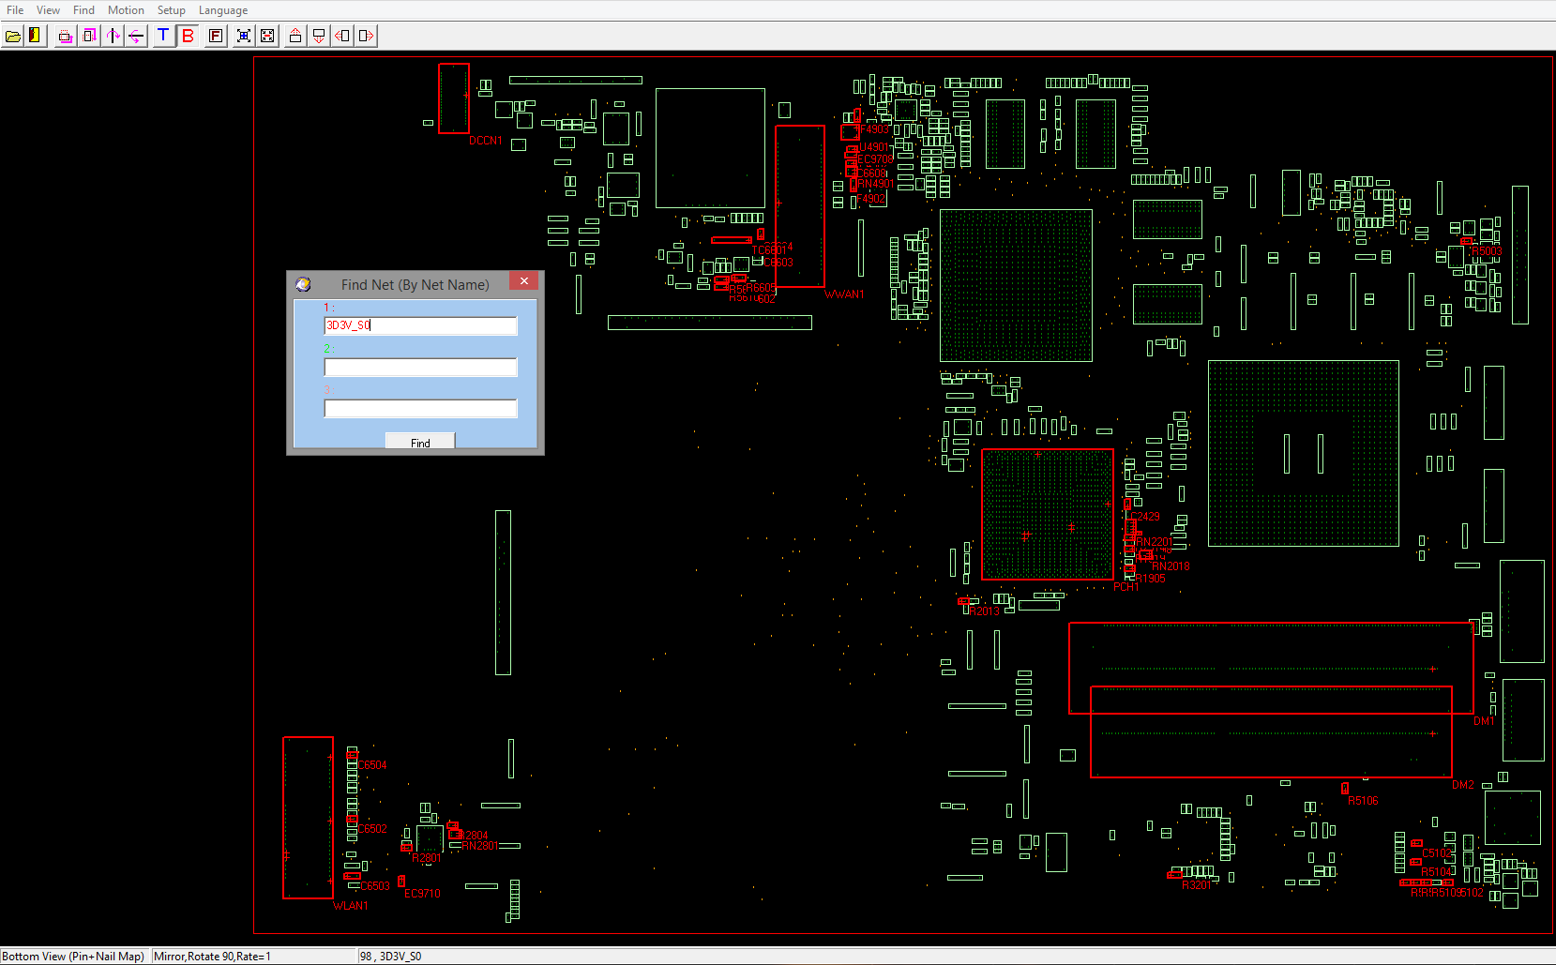Open the Setup menu
The image size is (1556, 965).
tap(171, 10)
